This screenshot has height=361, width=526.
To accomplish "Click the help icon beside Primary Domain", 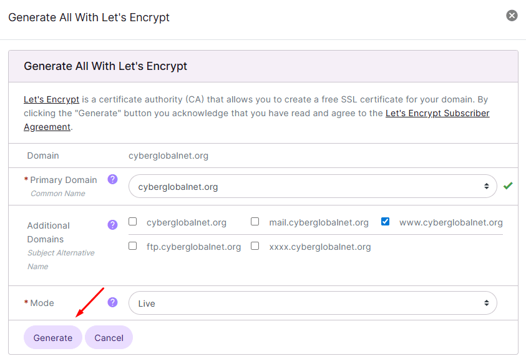I will click(112, 179).
